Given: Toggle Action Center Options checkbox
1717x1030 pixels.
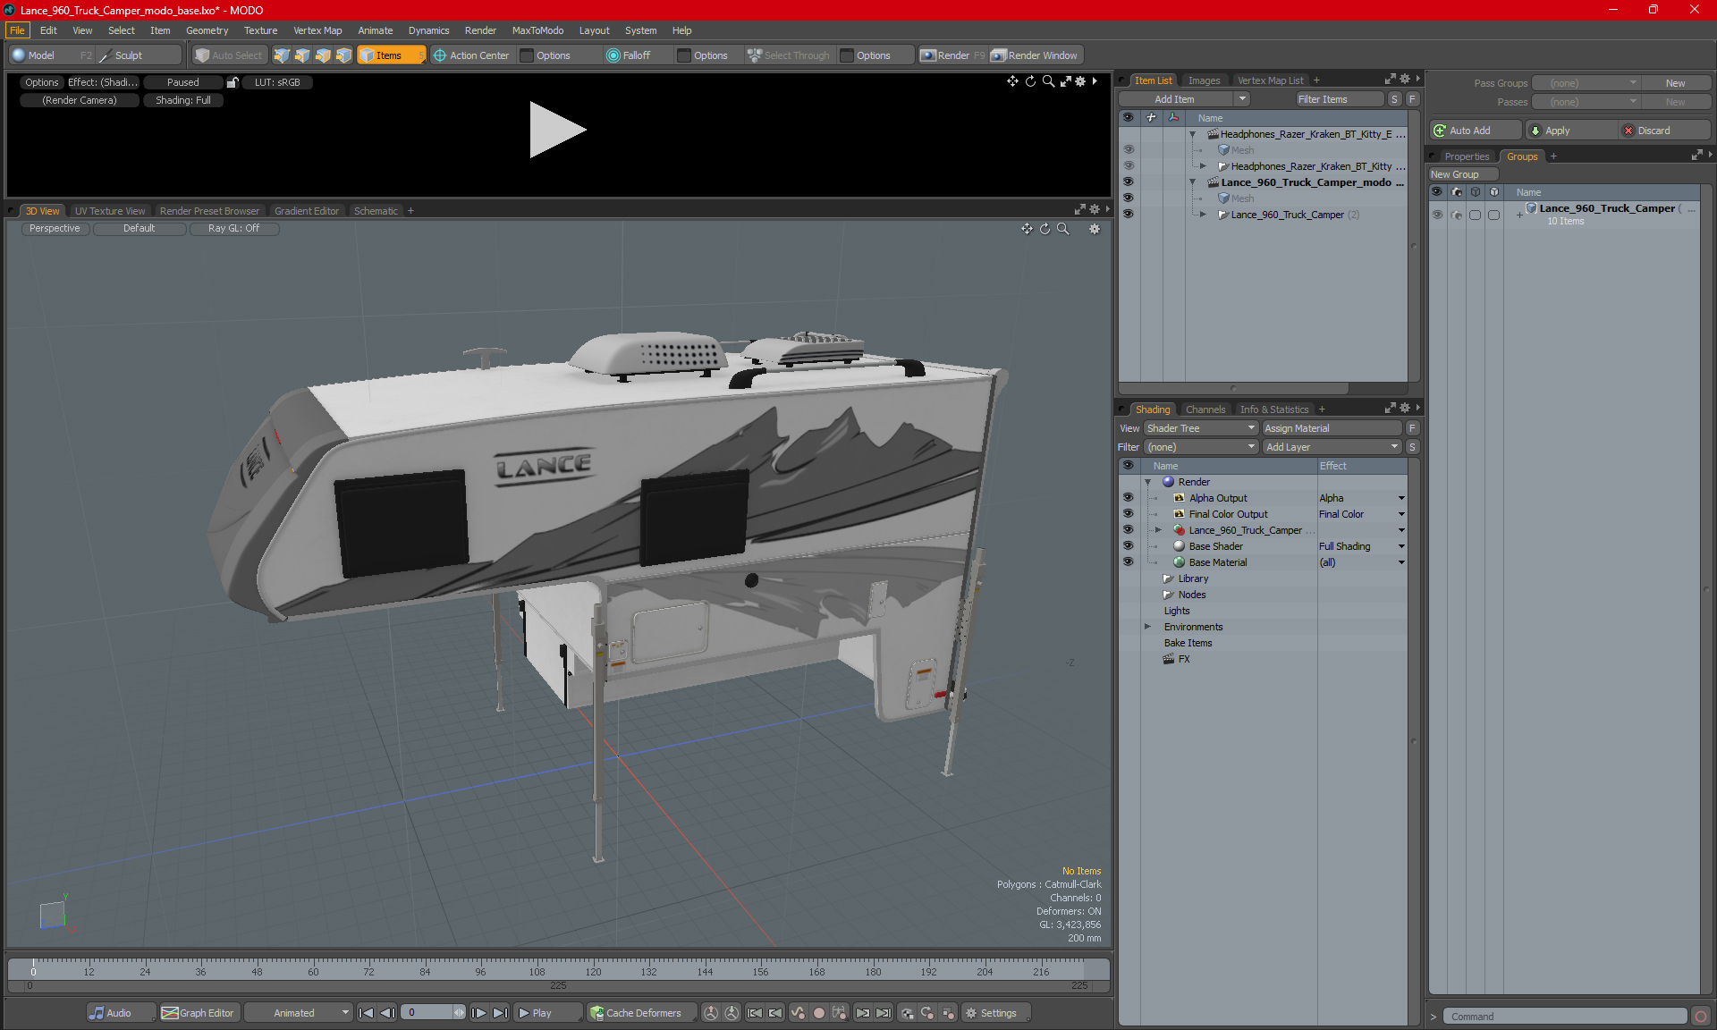Looking at the screenshot, I should coord(527,55).
